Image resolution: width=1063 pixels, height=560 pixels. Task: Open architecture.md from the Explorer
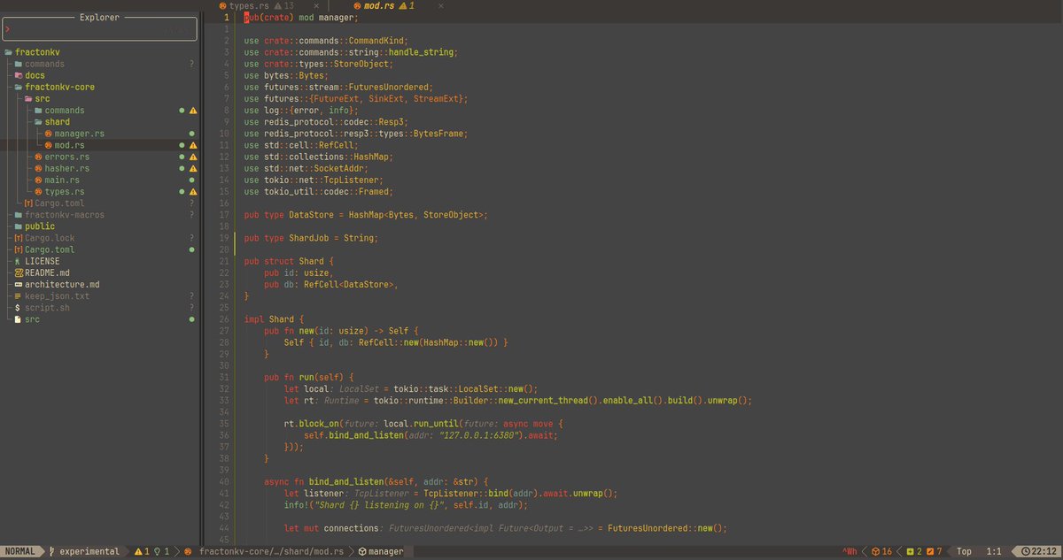tap(62, 285)
